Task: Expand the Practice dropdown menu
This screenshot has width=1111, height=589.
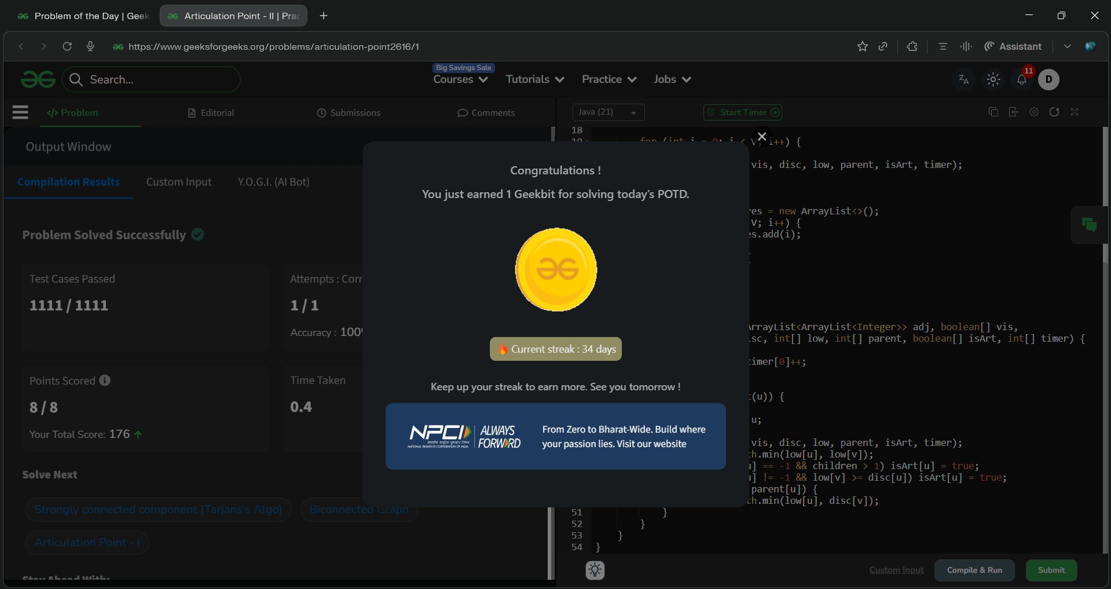Action: pyautogui.click(x=609, y=80)
